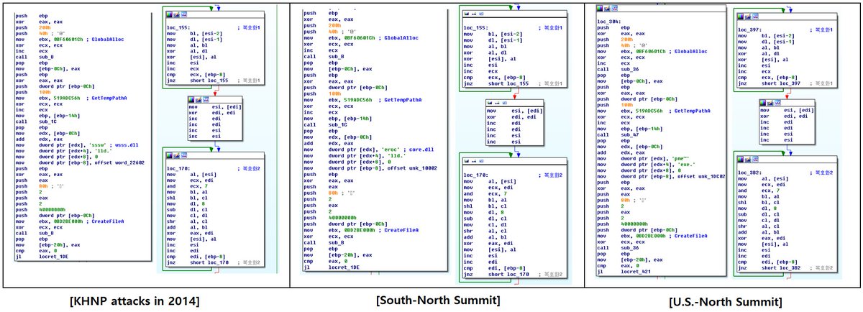Click the "loc_382:" label
The height and width of the screenshot is (312, 863).
(750, 173)
